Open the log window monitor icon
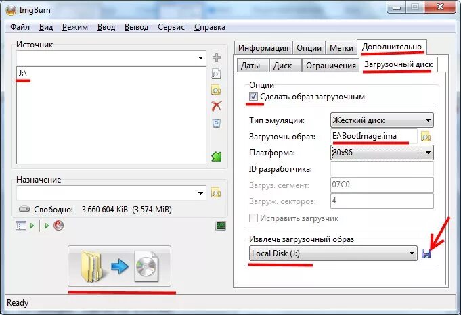This screenshot has width=461, height=315. 221,226
